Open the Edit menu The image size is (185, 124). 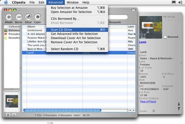pos(41,2)
